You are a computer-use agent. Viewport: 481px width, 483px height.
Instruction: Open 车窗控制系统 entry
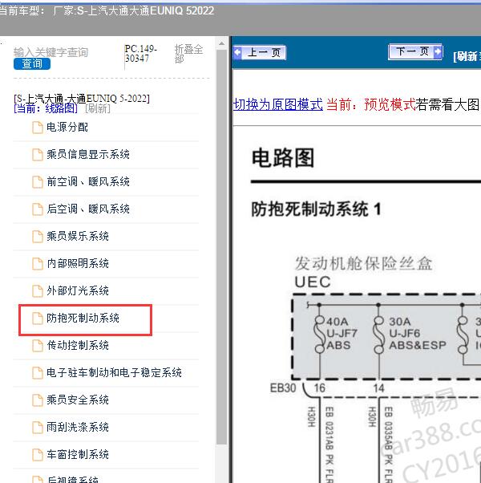(78, 454)
